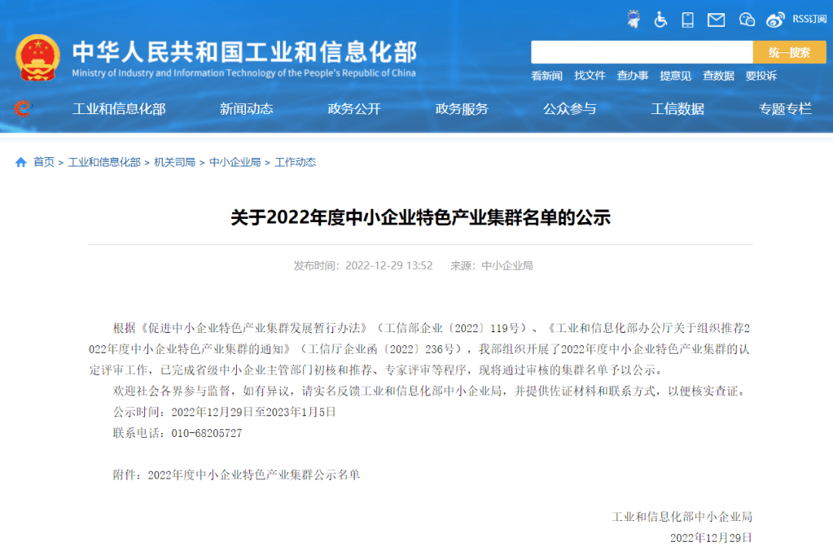833x551 pixels.
Task: Open the WeChat icon
Action: [747, 19]
